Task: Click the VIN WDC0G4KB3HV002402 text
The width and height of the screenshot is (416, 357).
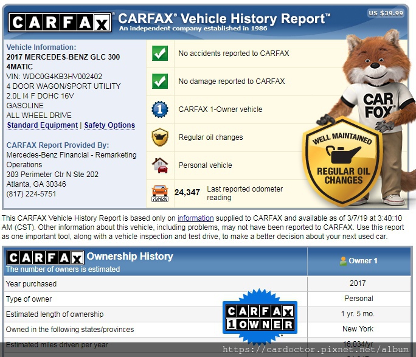Action: point(54,77)
